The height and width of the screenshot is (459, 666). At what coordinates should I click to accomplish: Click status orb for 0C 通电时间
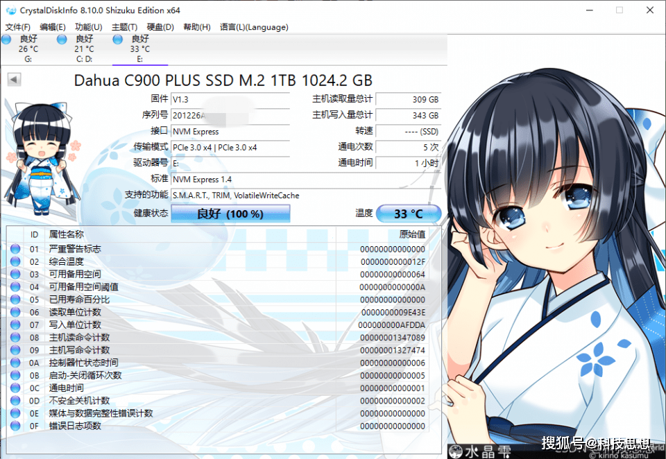(15, 388)
